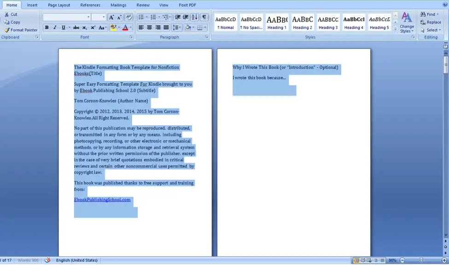The image size is (449, 265).
Task: Increase the paragraph indent
Action: 186,17
